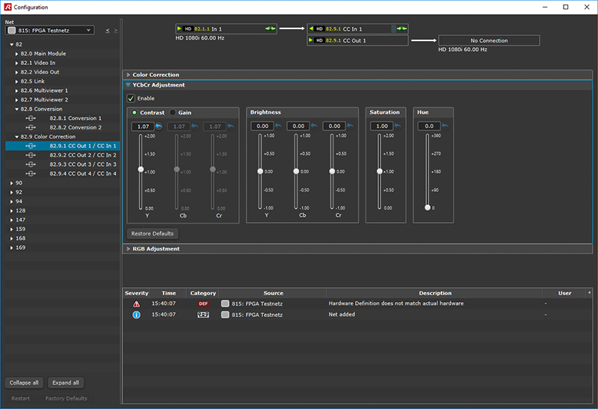Click the Saturation value field 1.00
Screen dimensions: 598x409
[382, 126]
